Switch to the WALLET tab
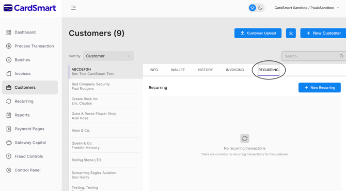This screenshot has width=346, height=191. click(178, 70)
